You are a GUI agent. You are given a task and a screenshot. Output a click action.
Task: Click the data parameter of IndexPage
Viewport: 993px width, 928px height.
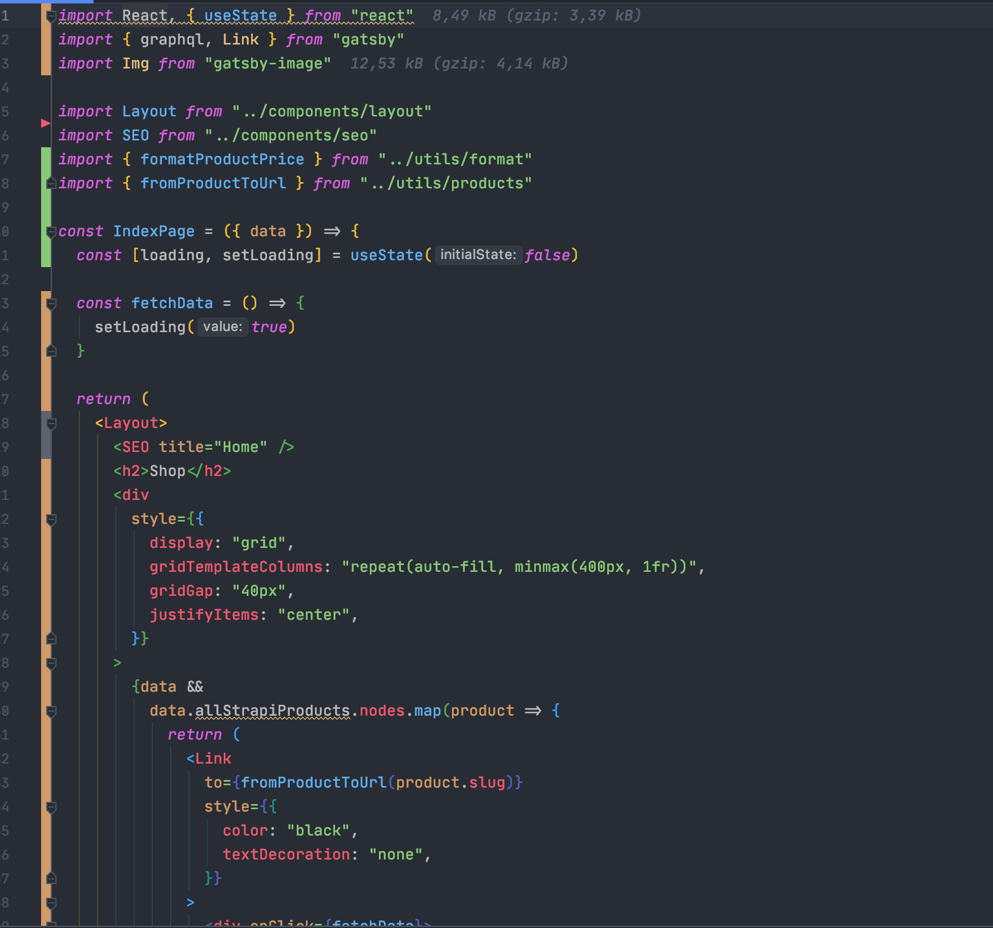pyautogui.click(x=268, y=231)
